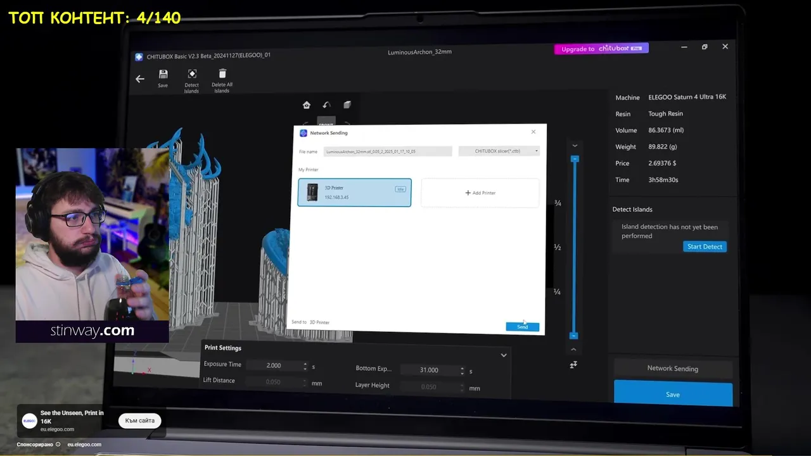
Task: Click the Bottom Exp... value 31.000
Action: [429, 370]
